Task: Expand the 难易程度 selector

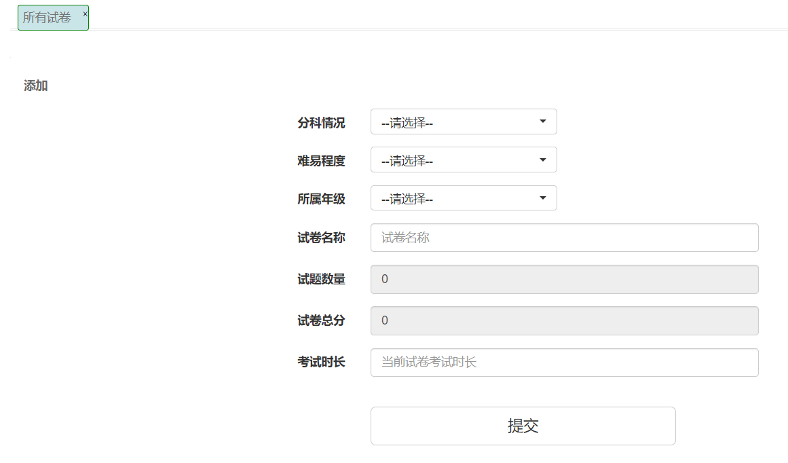Action: pos(464,160)
